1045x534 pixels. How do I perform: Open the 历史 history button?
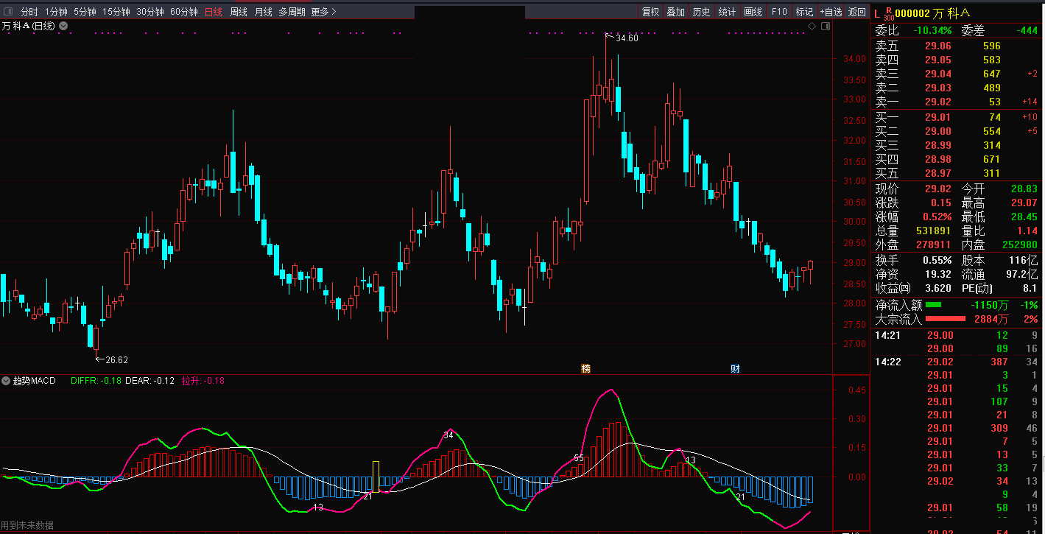click(701, 12)
